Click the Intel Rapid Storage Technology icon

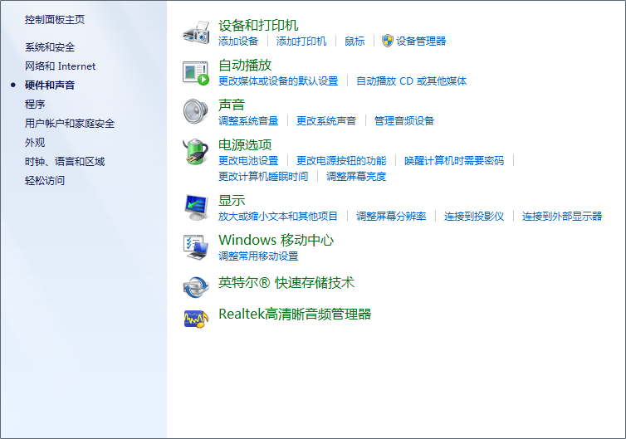click(196, 287)
